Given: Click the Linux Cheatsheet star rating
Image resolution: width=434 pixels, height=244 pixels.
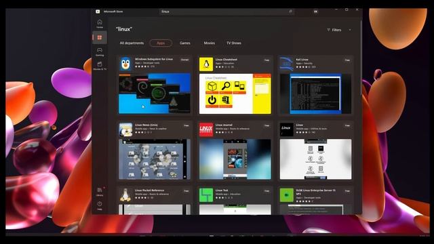Looking at the screenshot, I should [223, 67].
